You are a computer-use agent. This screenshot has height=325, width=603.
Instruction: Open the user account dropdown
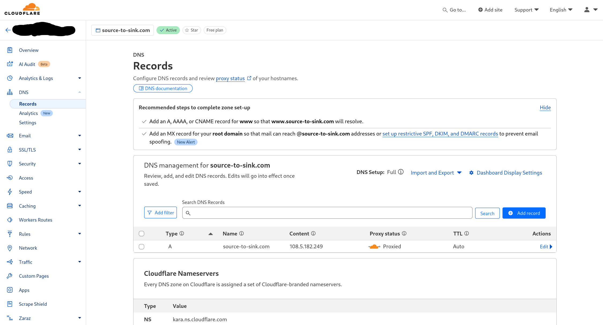click(591, 10)
